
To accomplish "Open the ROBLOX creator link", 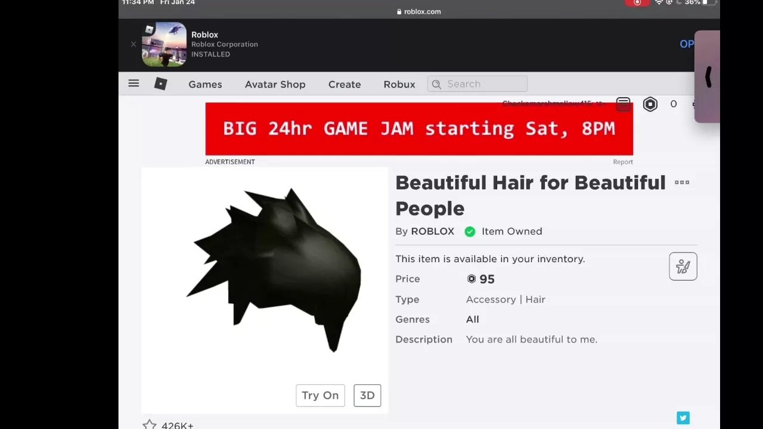I will coord(433,231).
